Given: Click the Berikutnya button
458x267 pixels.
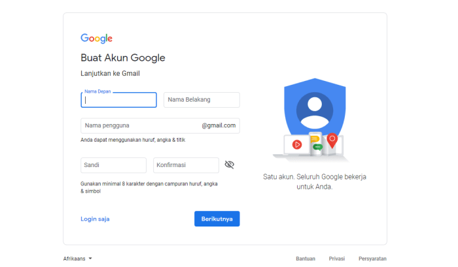Looking at the screenshot, I should 217,219.
